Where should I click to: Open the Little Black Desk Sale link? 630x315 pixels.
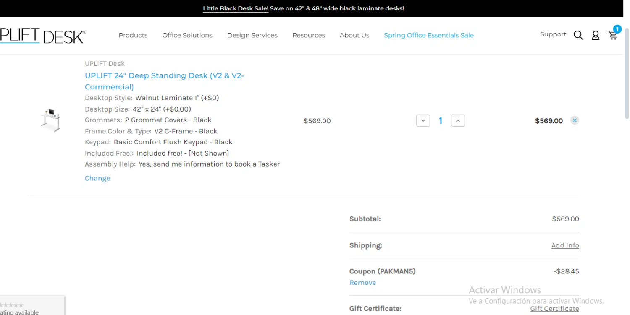pyautogui.click(x=236, y=8)
